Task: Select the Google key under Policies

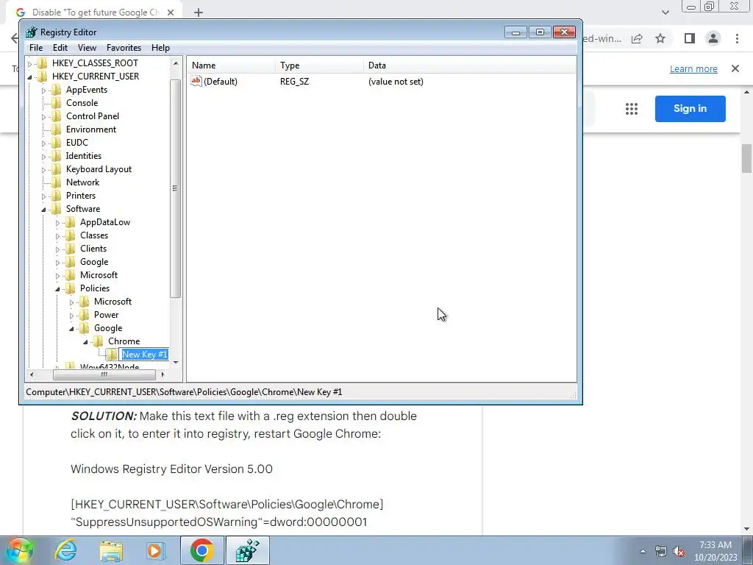Action: pos(108,328)
